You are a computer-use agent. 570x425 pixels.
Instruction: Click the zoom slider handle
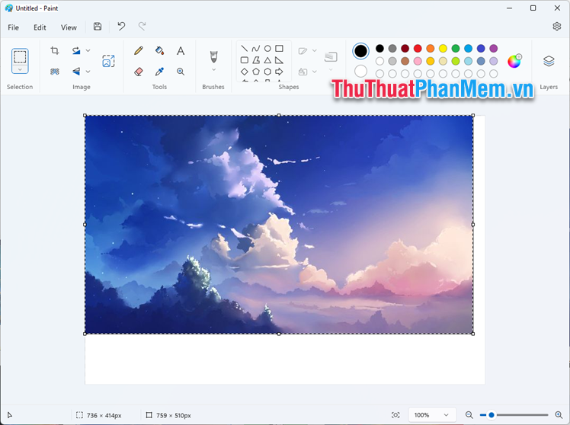click(491, 415)
